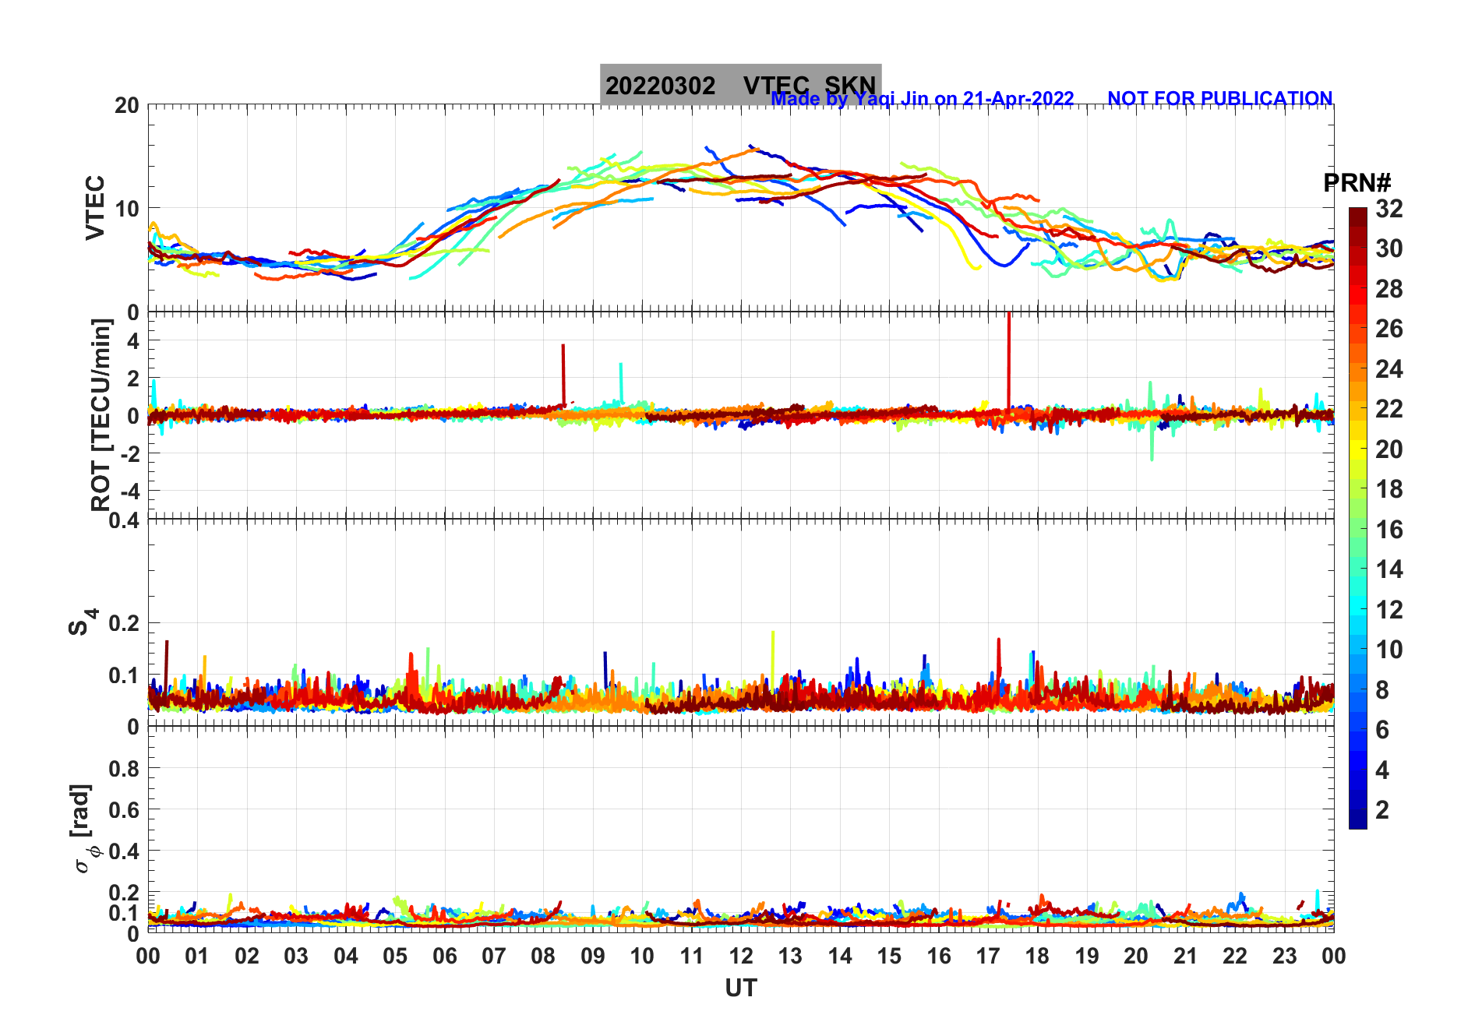Click the 23 tick label on UT axis
Screen dimensions: 1482x1036
click(x=1285, y=956)
